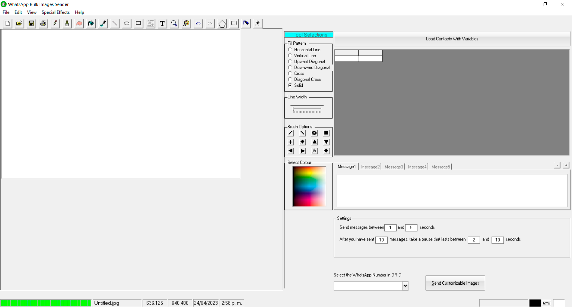Screen dimensions: 572x307
Task: Open the View menu
Action: click(32, 12)
